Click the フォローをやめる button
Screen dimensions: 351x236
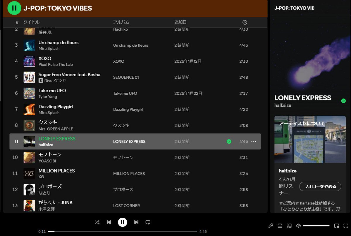(320, 186)
